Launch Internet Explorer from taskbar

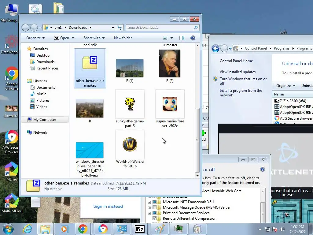pos(27,229)
